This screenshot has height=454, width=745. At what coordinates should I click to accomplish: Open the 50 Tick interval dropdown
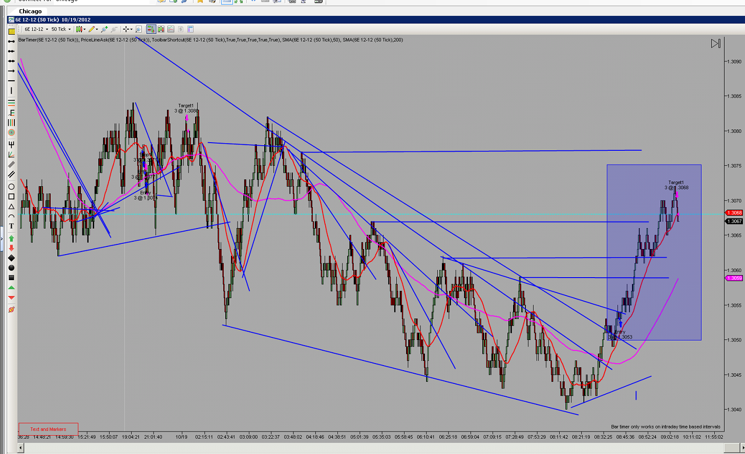click(60, 29)
